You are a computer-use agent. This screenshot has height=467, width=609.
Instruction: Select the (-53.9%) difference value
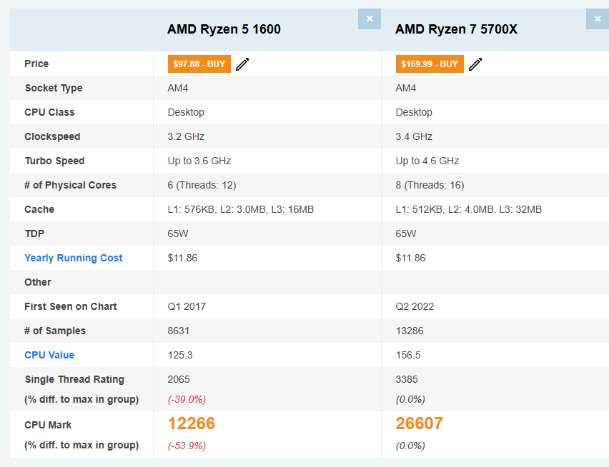coord(187,446)
